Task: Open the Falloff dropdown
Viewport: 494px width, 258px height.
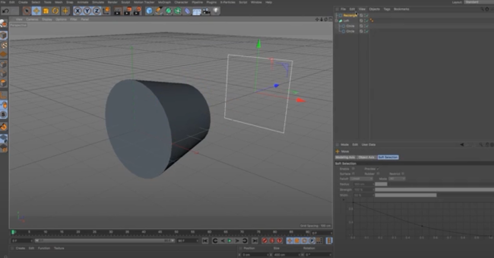Action: coord(361,179)
